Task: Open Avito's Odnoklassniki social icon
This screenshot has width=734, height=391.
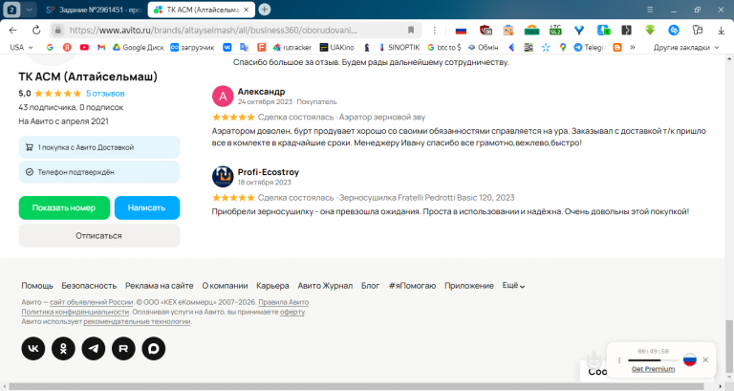Action: [x=63, y=348]
